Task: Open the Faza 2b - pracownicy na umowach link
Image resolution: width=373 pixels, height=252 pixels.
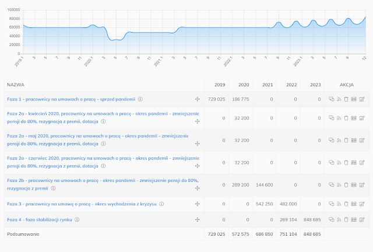Action: [103, 184]
